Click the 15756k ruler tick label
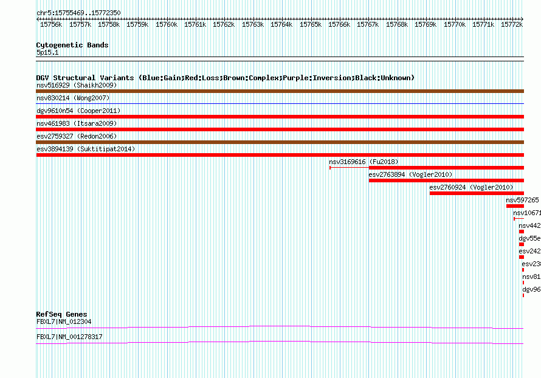541x378 pixels. click(x=51, y=24)
